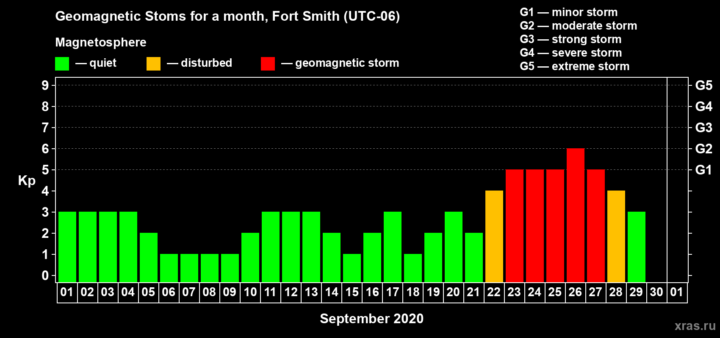Screen dimensions: 720x338
Task: Click the green bar for day 13
Action: [x=311, y=247]
